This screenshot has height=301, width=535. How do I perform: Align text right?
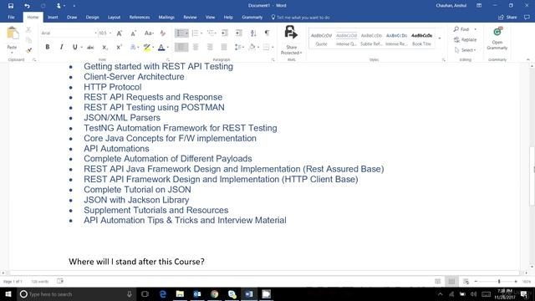210,47
